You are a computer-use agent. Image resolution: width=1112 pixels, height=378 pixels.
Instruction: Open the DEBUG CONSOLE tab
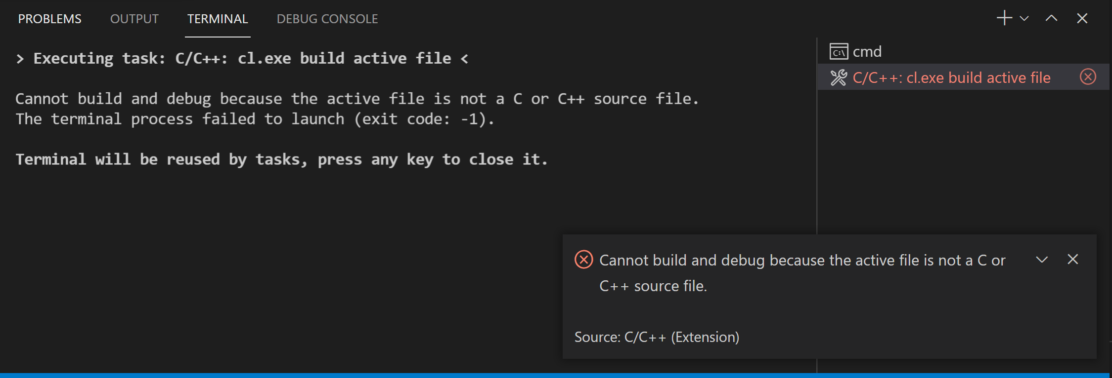tap(327, 19)
